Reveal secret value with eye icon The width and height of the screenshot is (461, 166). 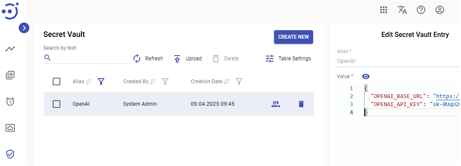366,76
